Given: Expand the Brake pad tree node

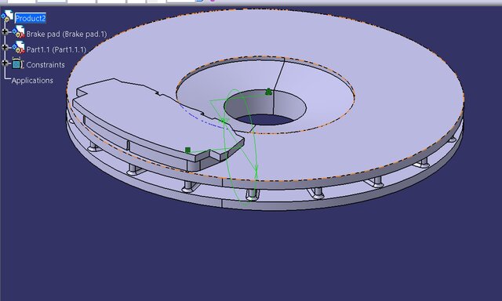Looking at the screenshot, I should point(5,31).
